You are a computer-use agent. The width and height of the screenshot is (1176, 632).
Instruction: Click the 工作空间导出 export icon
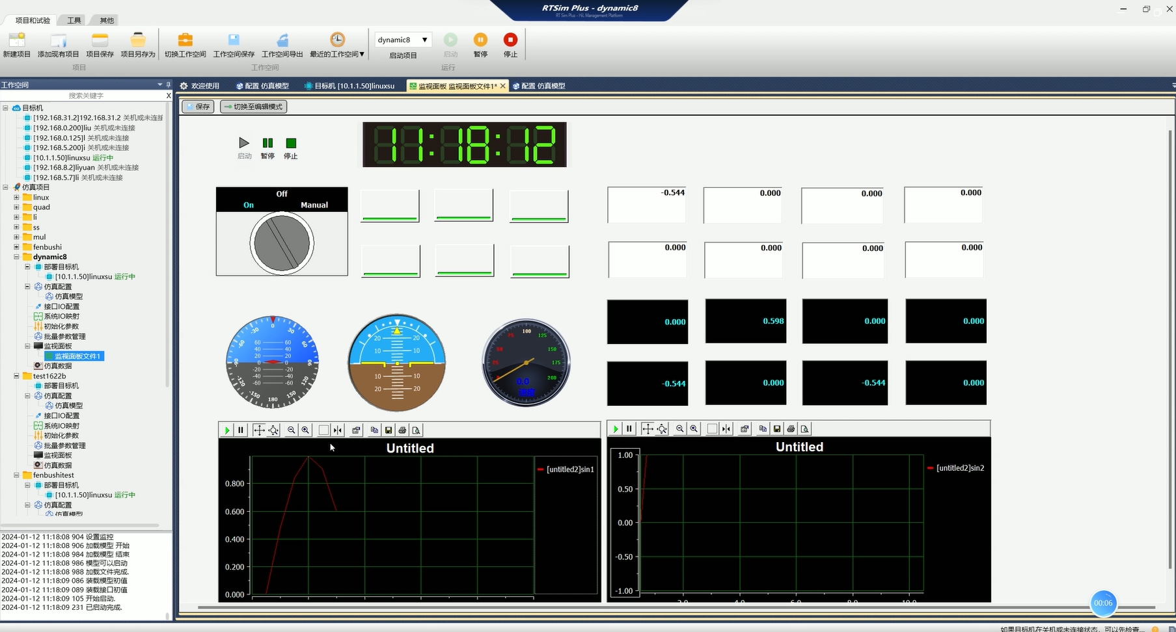coord(282,40)
